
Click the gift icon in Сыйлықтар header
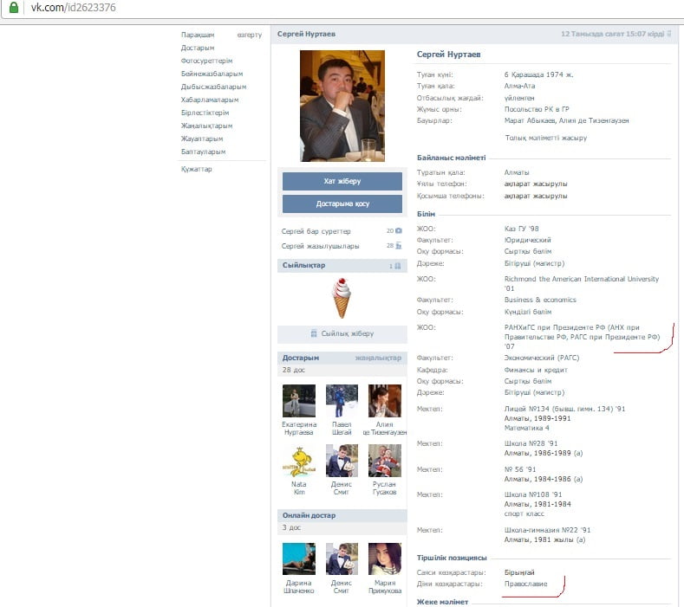(397, 266)
